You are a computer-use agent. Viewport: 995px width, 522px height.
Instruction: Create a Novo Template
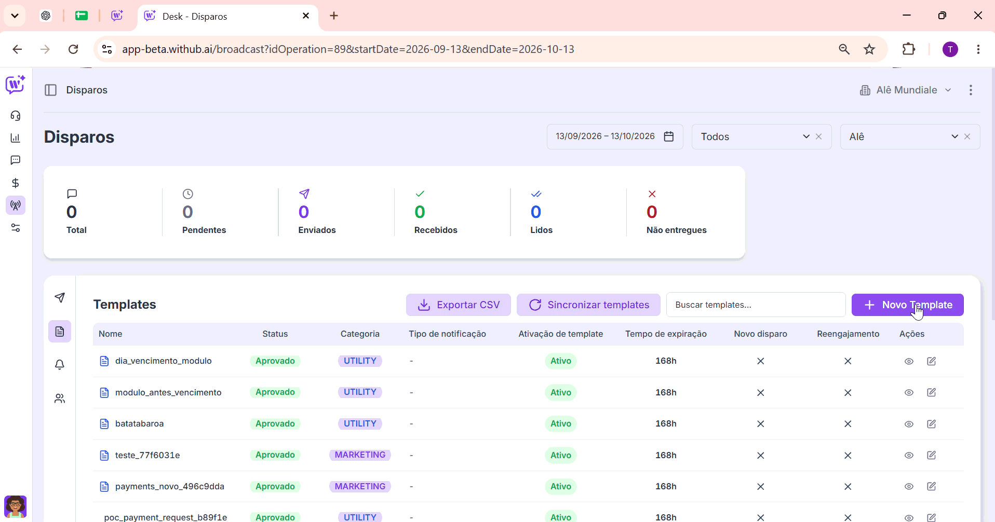pyautogui.click(x=908, y=305)
